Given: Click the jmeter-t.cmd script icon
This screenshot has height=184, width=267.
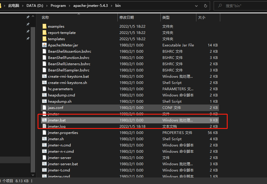Looking at the screenshot, I should point(44,170).
